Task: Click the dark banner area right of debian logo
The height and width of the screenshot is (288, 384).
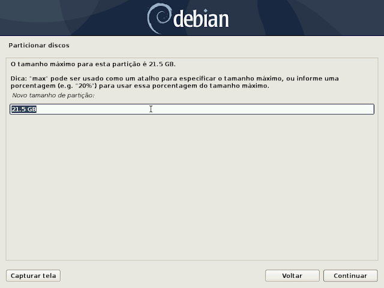Action: 306,17
